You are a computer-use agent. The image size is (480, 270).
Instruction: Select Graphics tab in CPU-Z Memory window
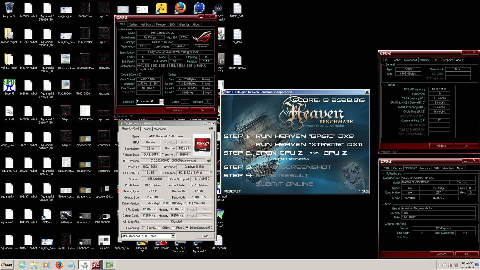pos(448,60)
